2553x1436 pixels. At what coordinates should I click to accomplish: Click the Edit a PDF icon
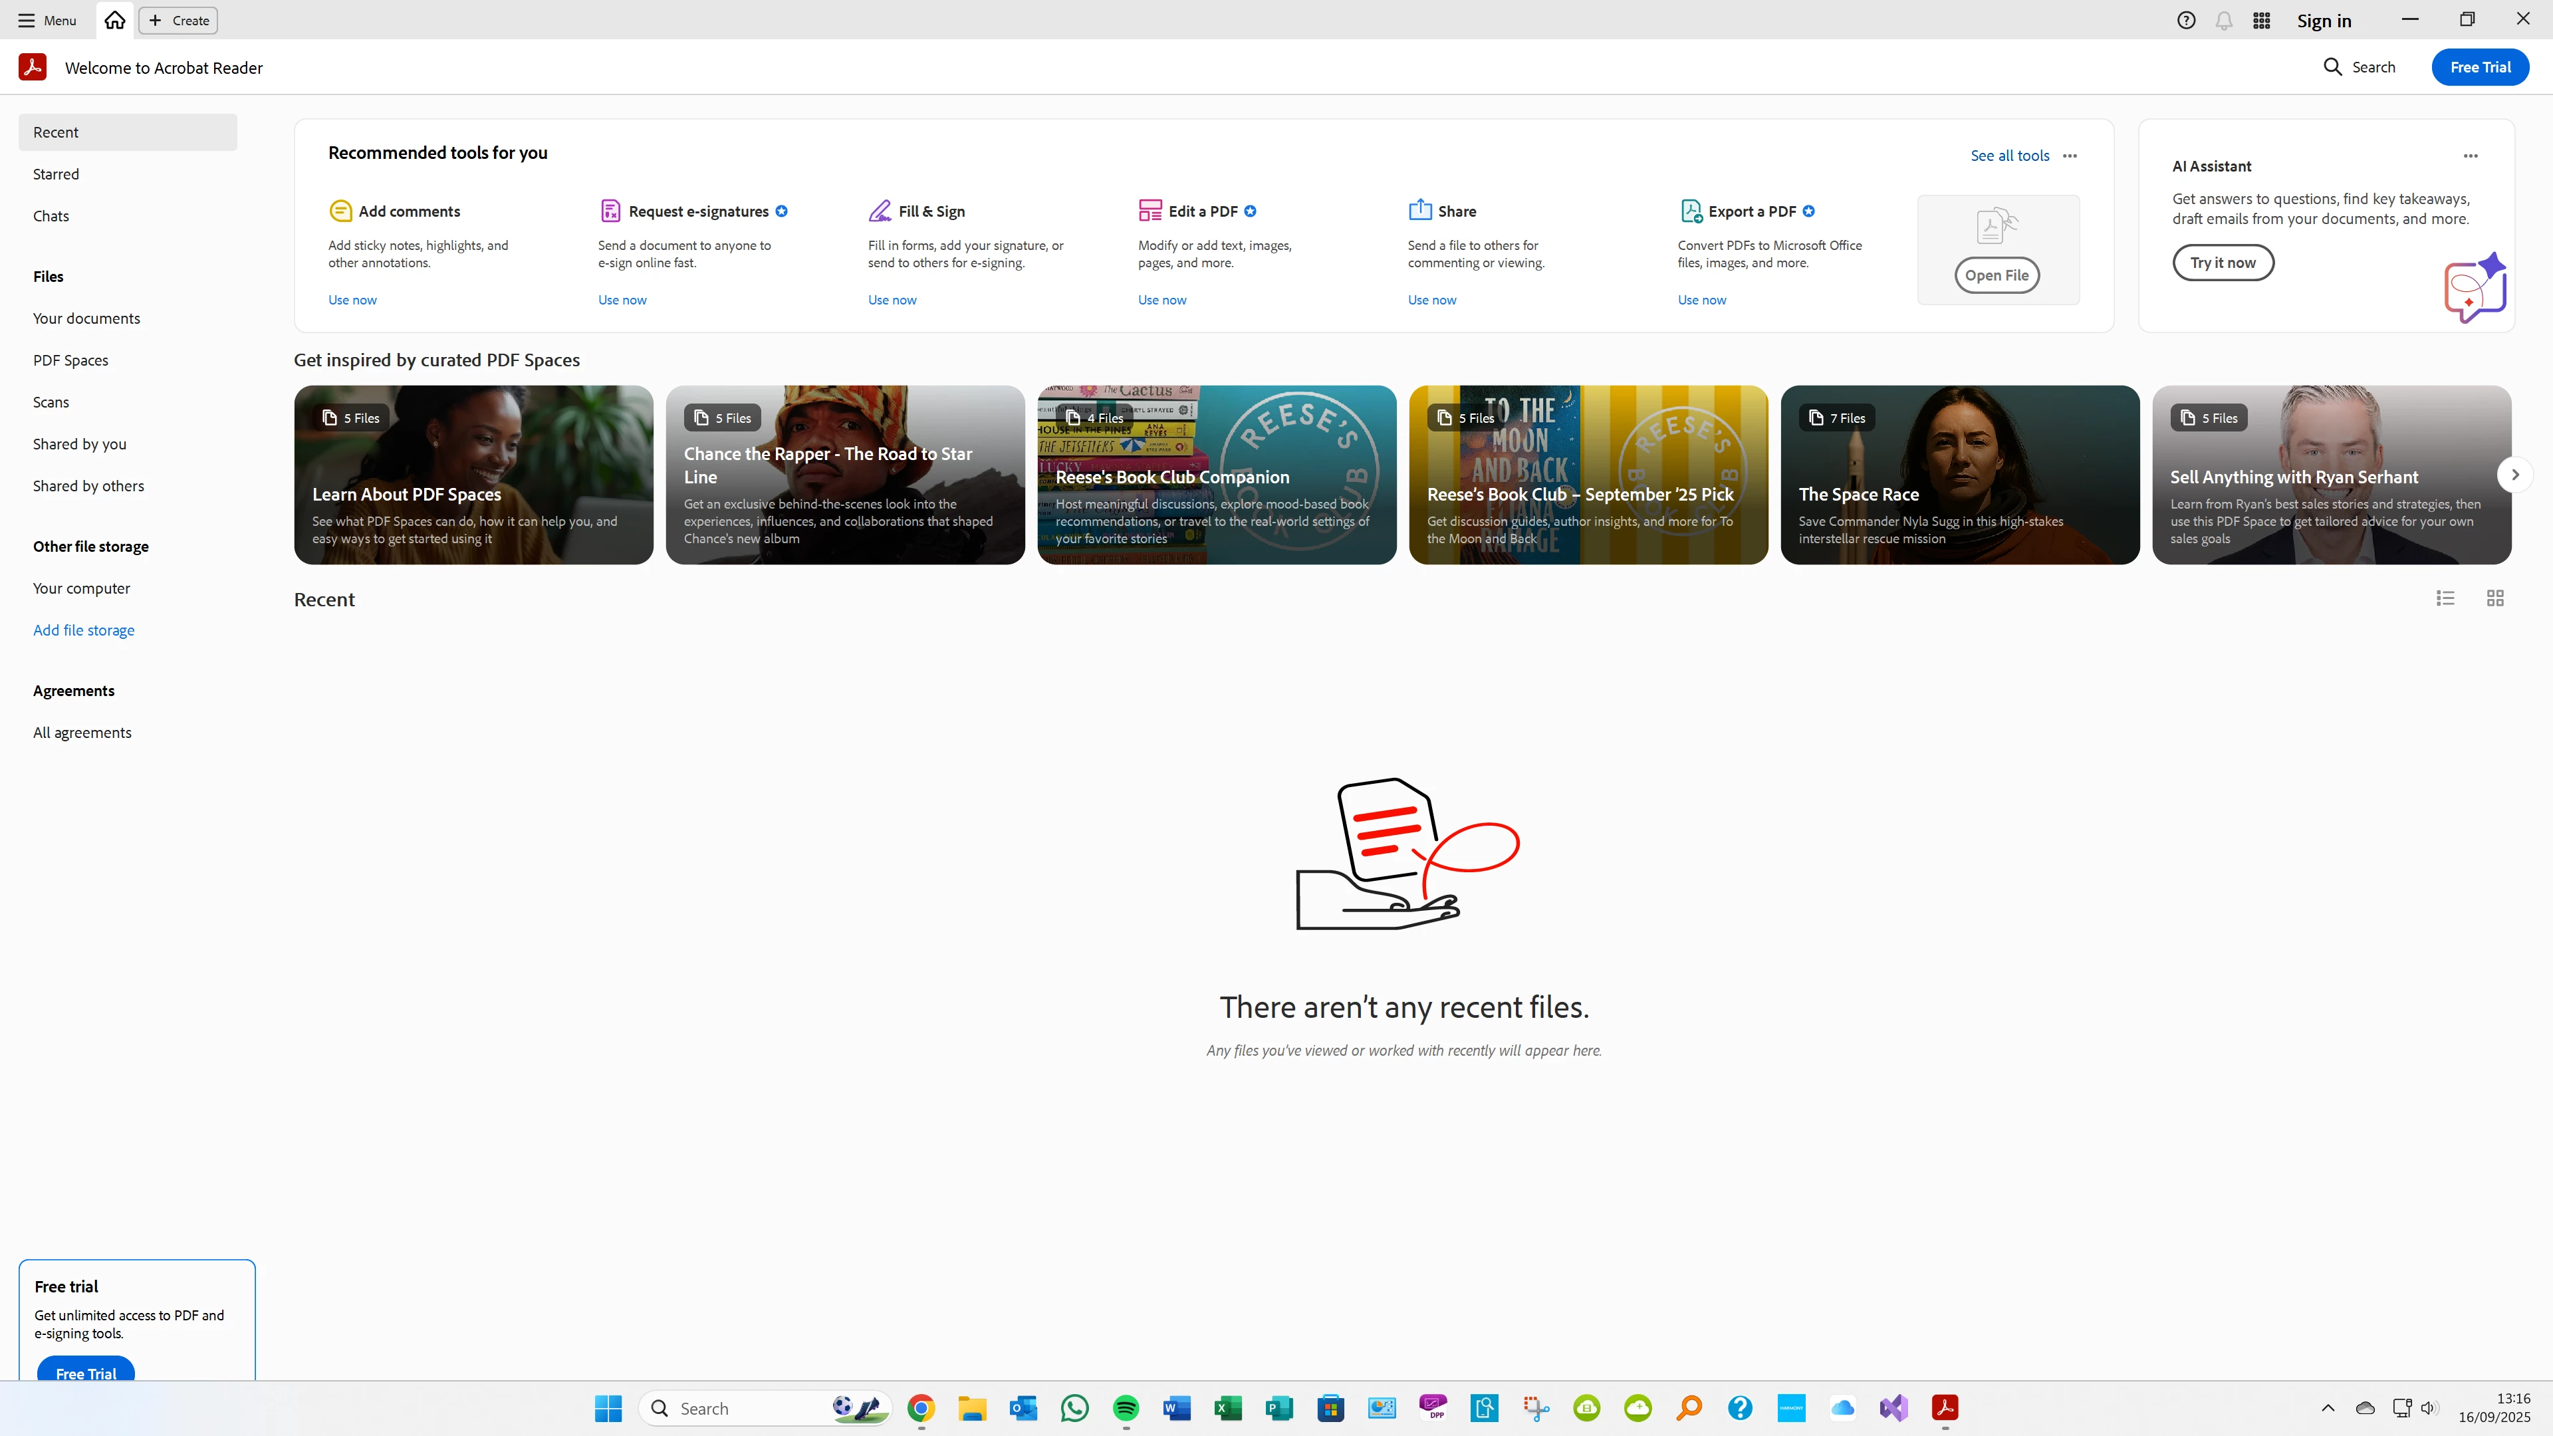click(1150, 211)
